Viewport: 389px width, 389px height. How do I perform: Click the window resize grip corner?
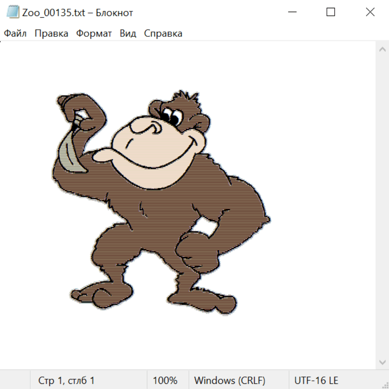tap(385, 385)
